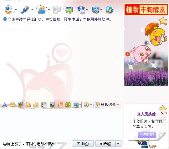Read the 交谈中请勿轻信汇款 security notice
Viewport: 169px width, 149px height.
tap(59, 19)
